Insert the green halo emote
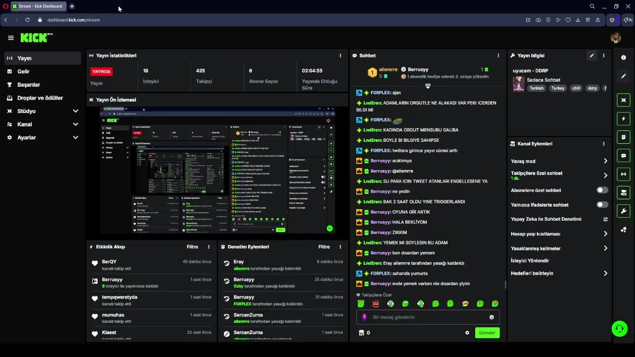 pyautogui.click(x=361, y=303)
